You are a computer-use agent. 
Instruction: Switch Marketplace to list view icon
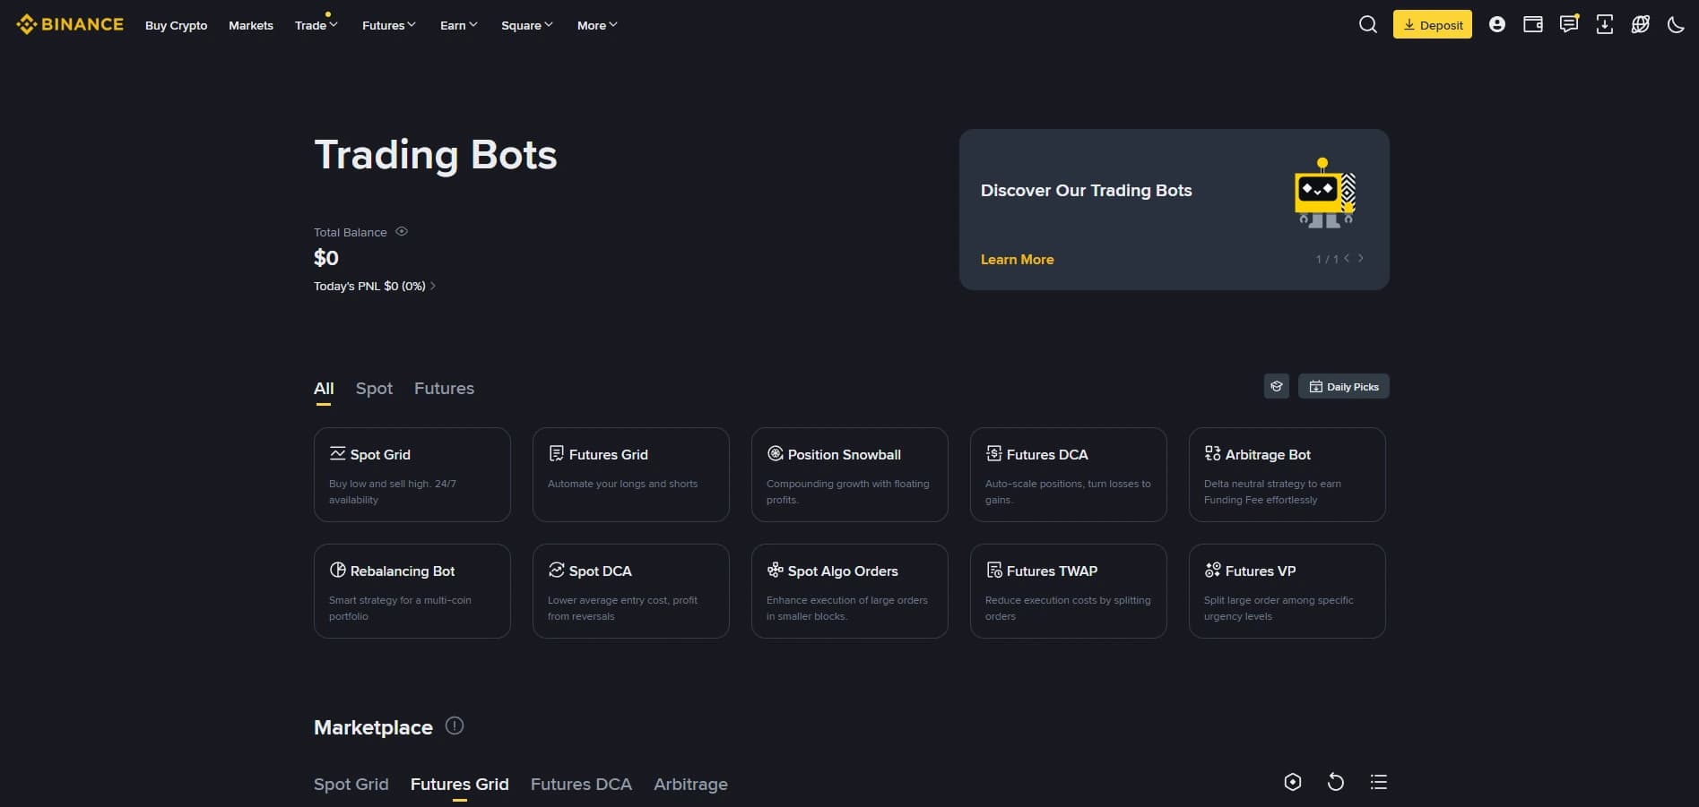pos(1378,782)
